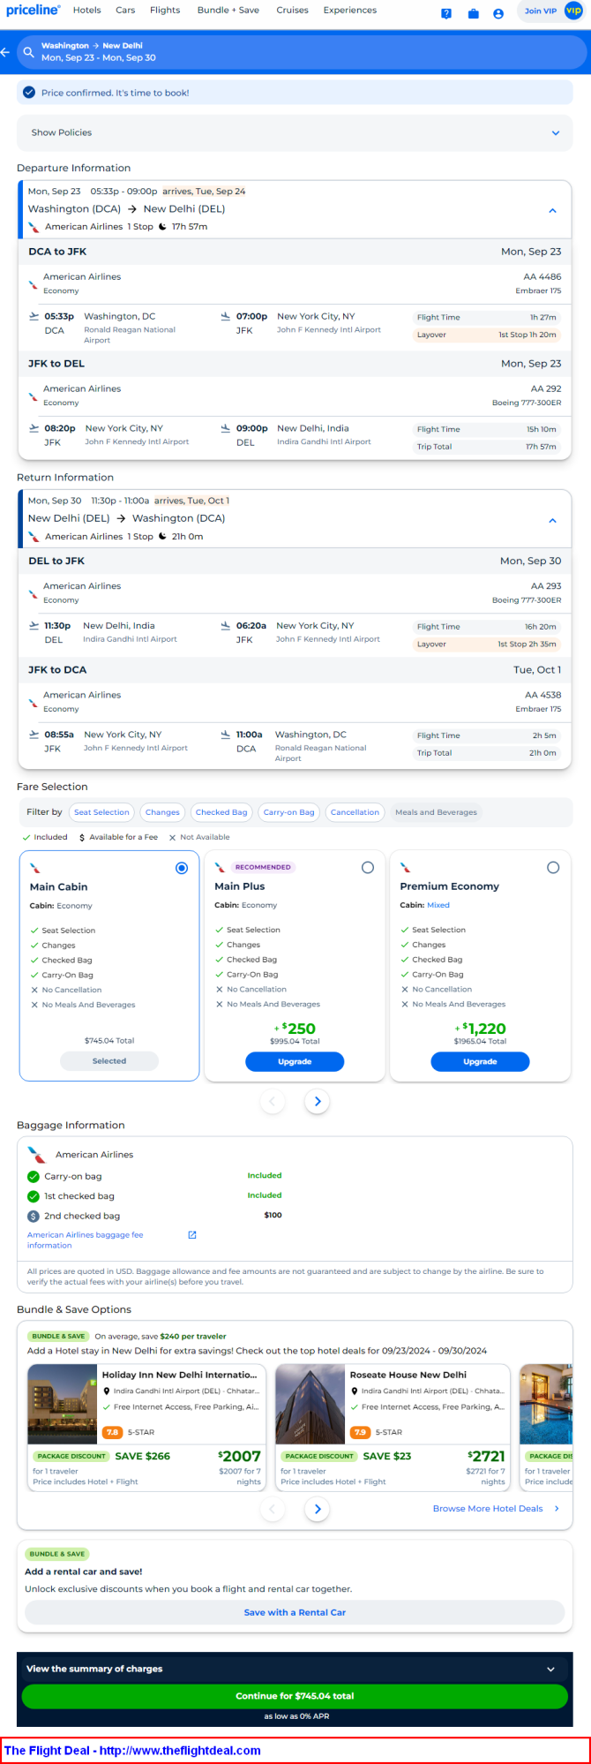Viewport: 591px width, 1764px height.
Task: Open American Airlines baggage fee information link
Action: point(85,1240)
